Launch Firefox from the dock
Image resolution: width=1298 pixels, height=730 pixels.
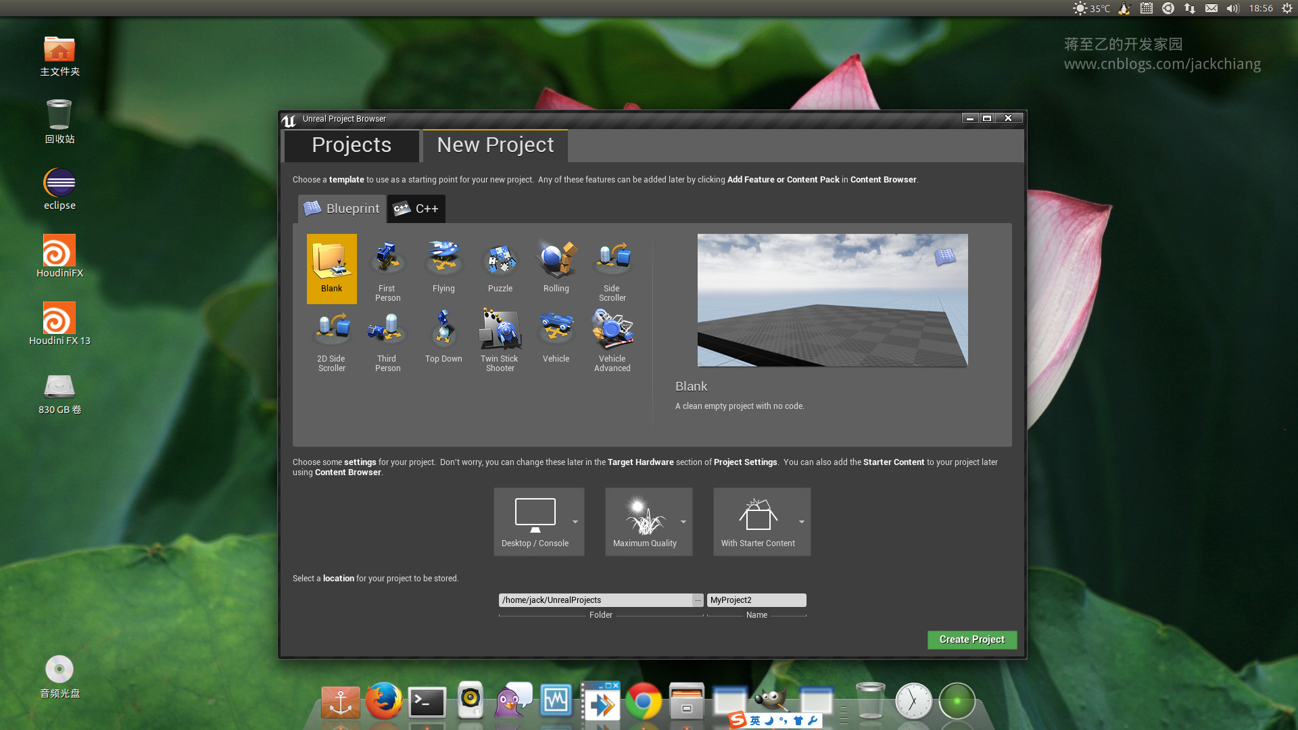383,702
